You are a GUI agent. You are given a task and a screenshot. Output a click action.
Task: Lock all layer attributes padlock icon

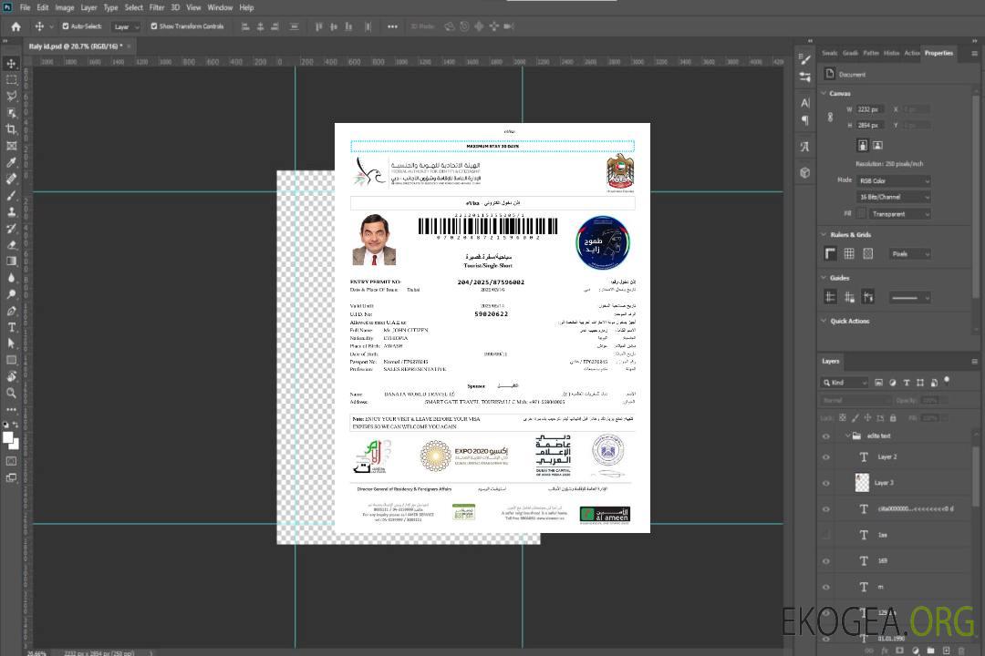893,417
